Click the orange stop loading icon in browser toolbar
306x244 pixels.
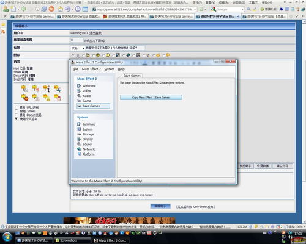tap(51, 9)
